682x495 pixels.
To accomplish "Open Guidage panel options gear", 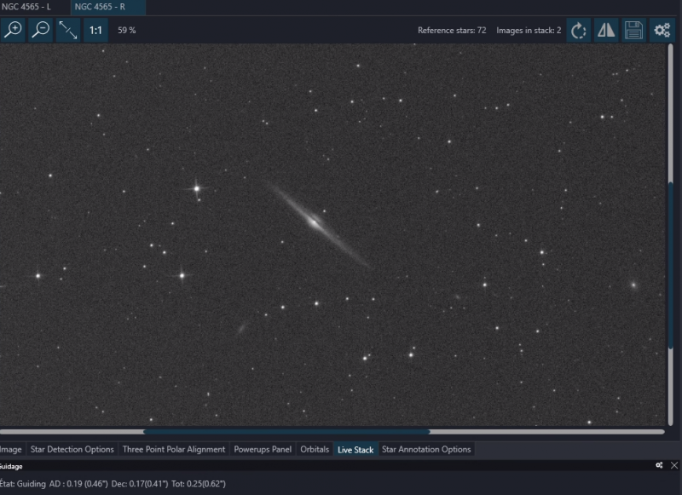I will coord(659,465).
